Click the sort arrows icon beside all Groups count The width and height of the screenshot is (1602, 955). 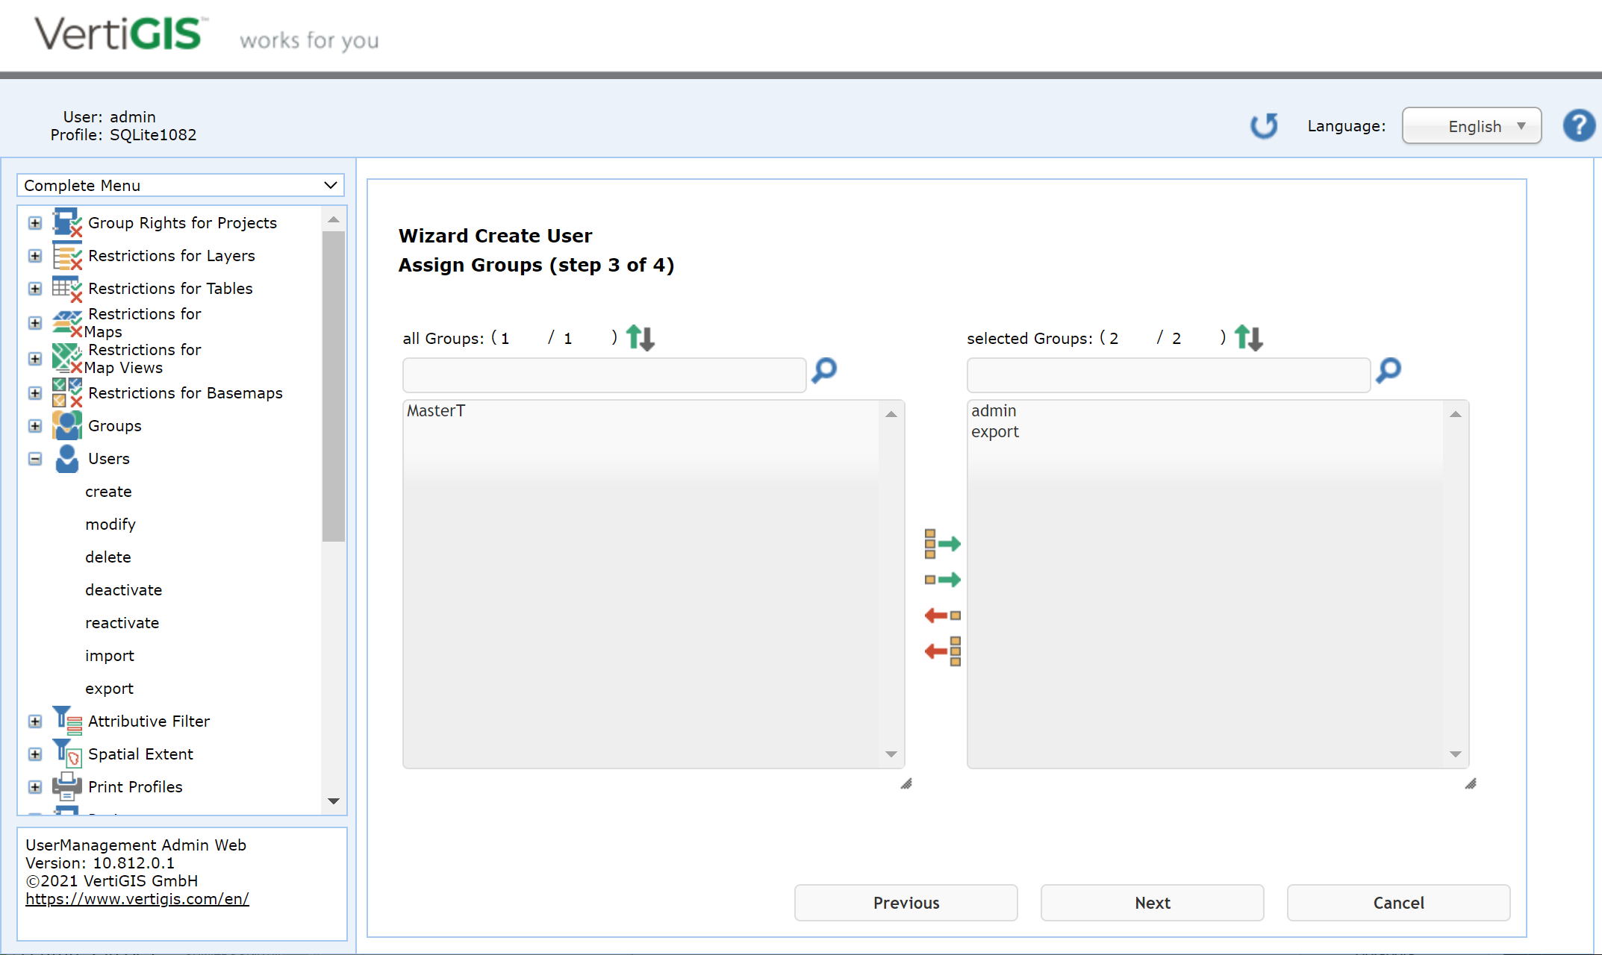640,337
